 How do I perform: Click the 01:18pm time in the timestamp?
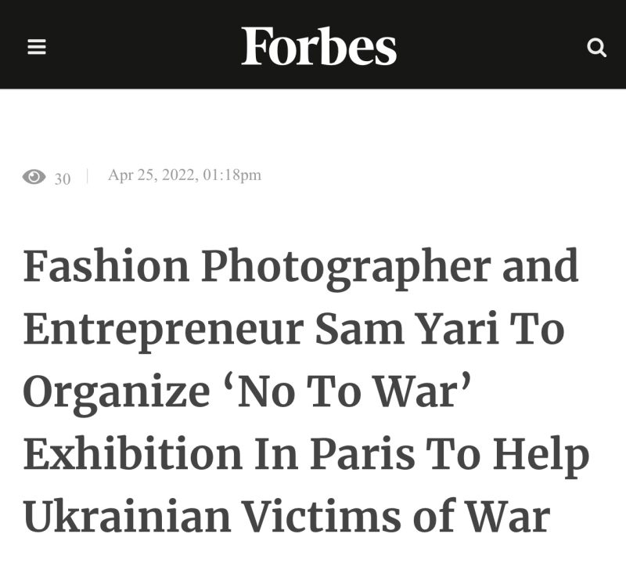(x=232, y=175)
